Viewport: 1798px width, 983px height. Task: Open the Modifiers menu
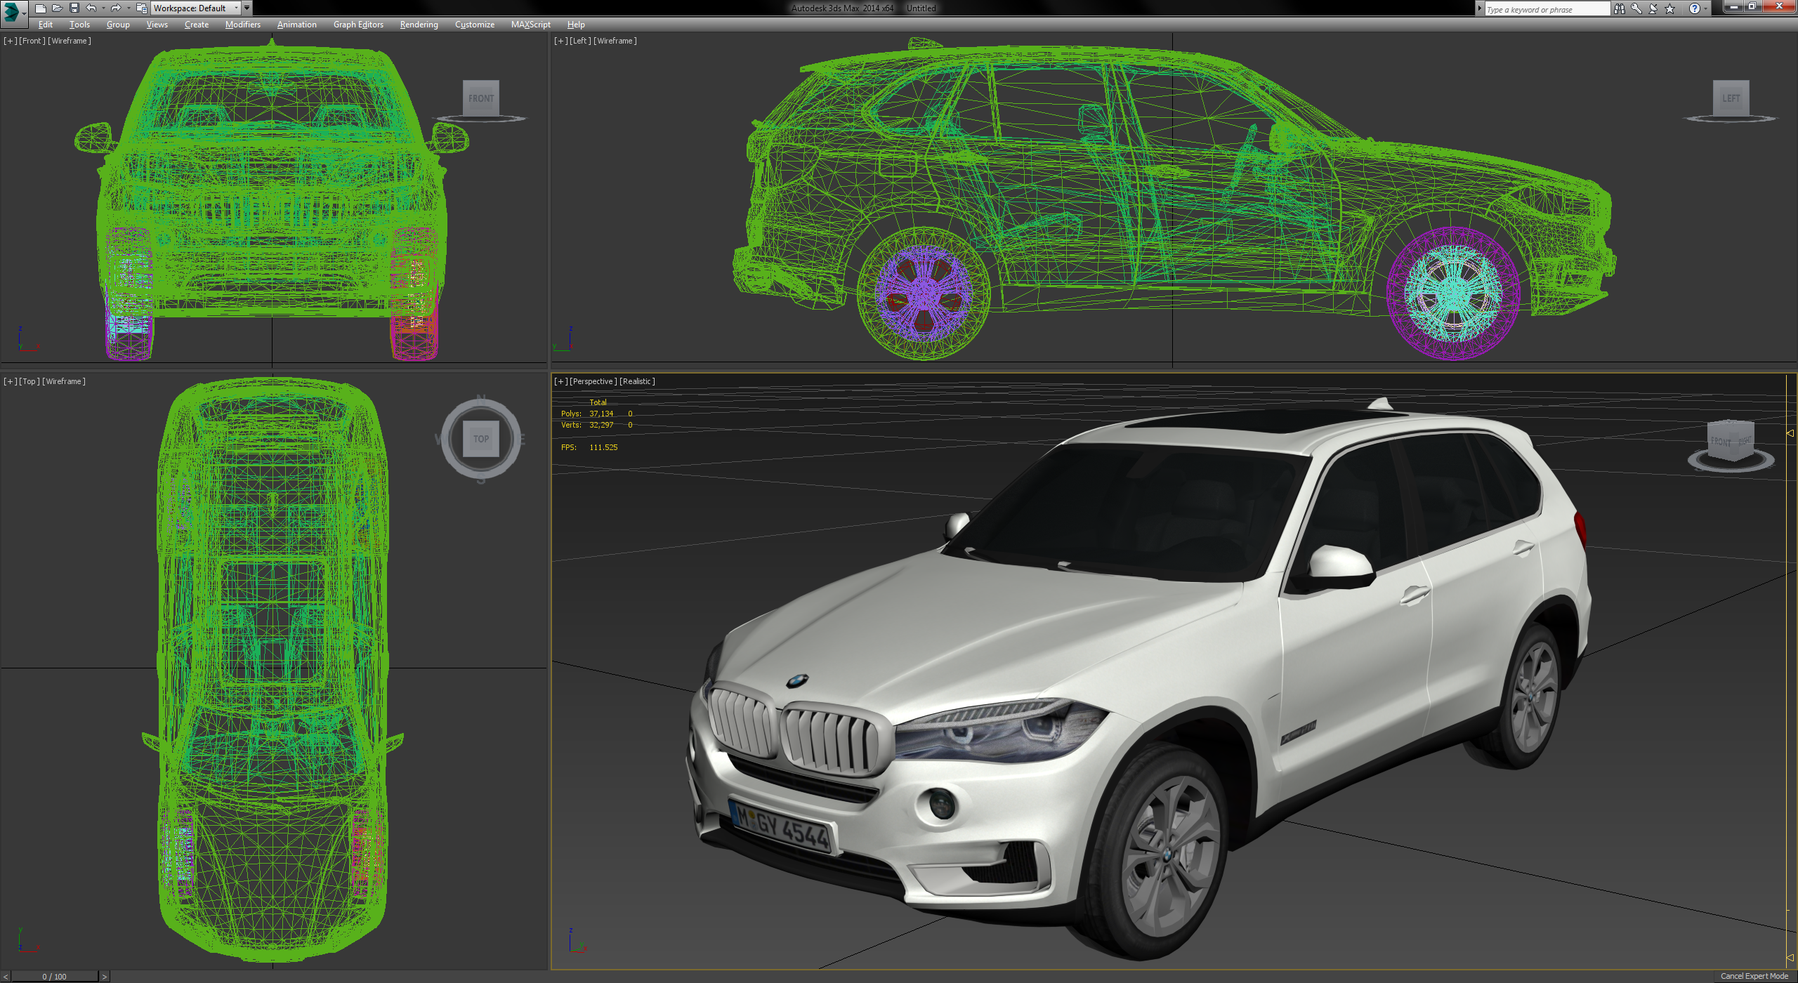pos(242,24)
